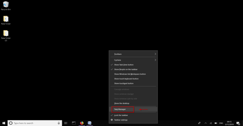The image size is (243, 126).
Task: Choose Show the desktop menu entry
Action: [x=122, y=103]
